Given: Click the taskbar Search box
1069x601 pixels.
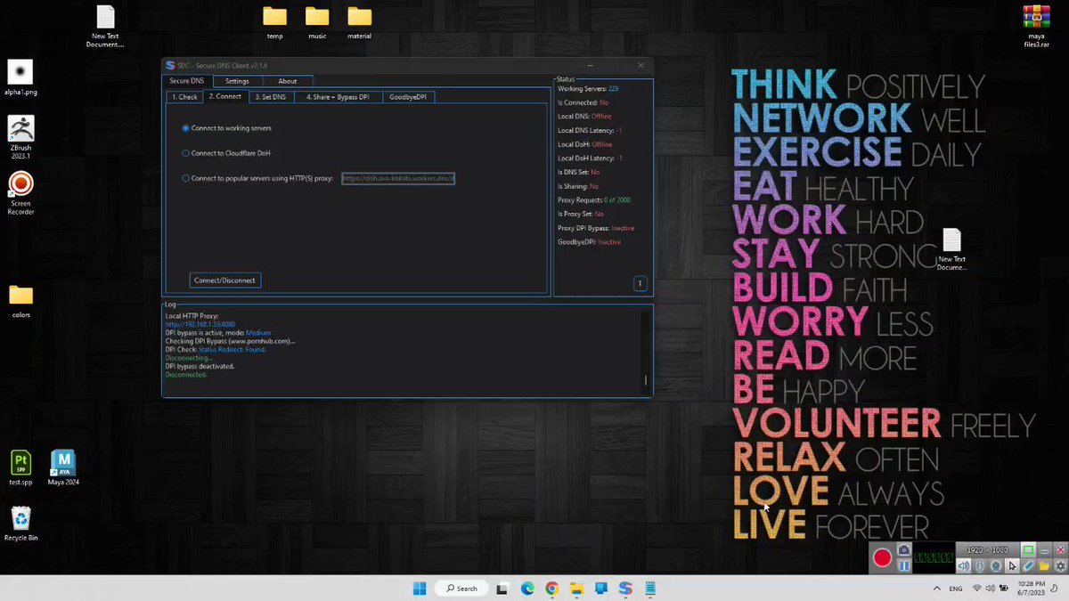Looking at the screenshot, I should pos(462,589).
